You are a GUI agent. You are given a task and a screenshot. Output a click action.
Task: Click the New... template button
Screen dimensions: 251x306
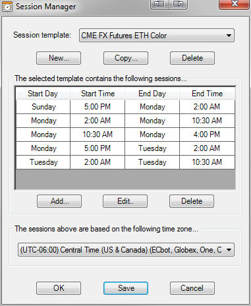tap(59, 58)
